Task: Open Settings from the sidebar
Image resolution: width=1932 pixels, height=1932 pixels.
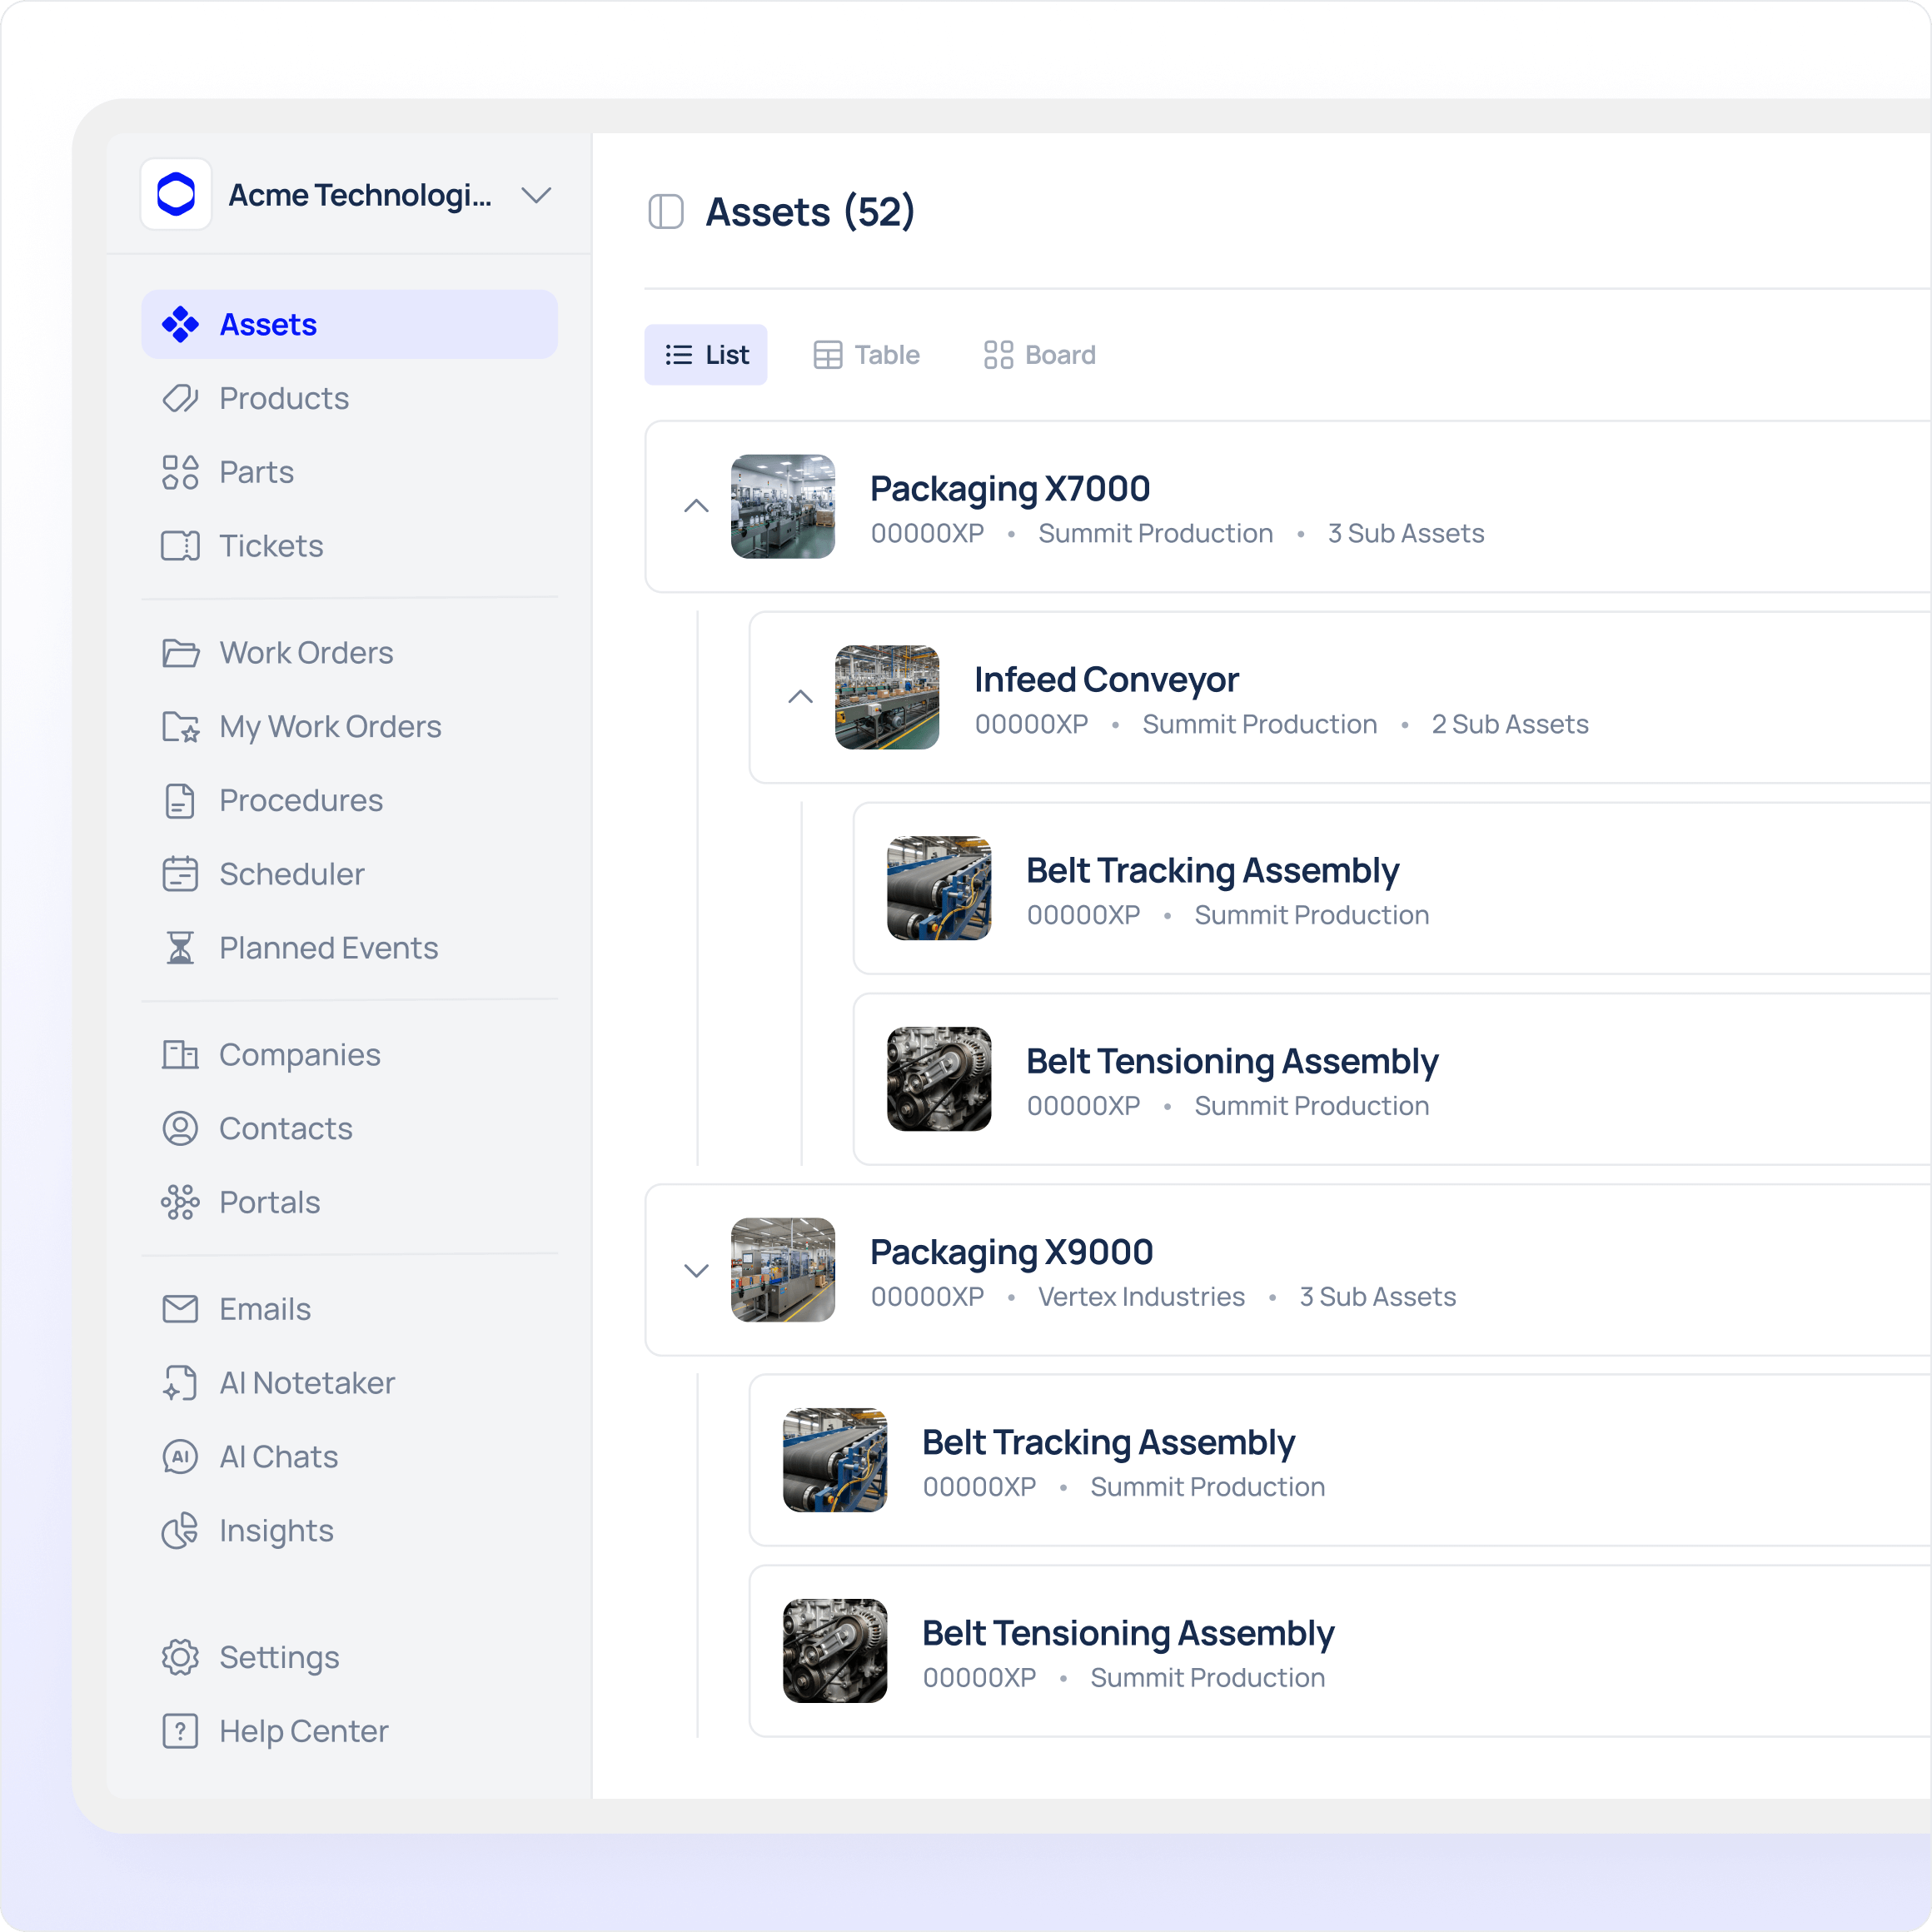Action: click(278, 1657)
